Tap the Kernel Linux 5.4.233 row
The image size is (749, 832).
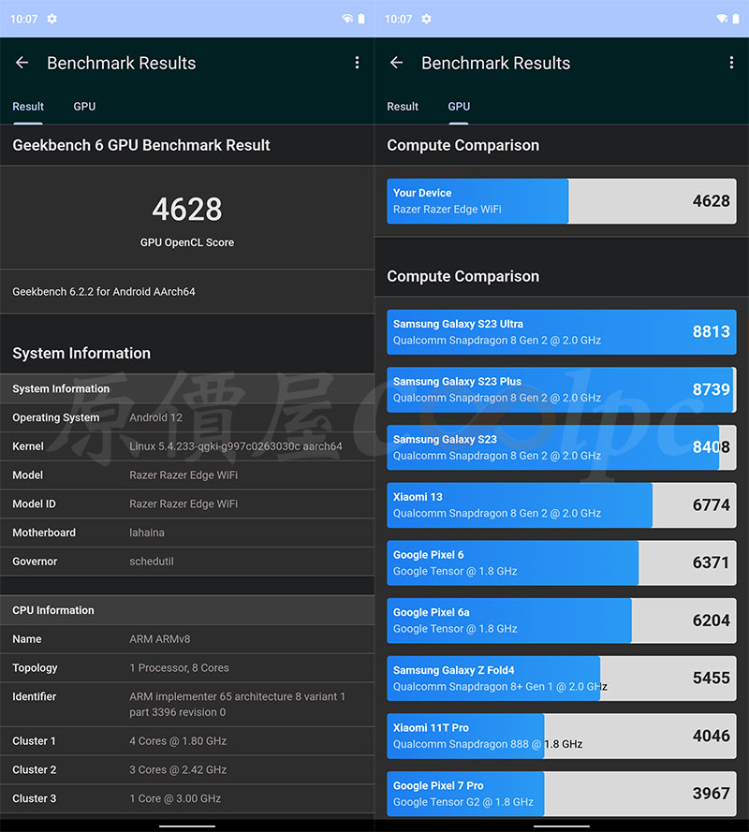tap(187, 446)
